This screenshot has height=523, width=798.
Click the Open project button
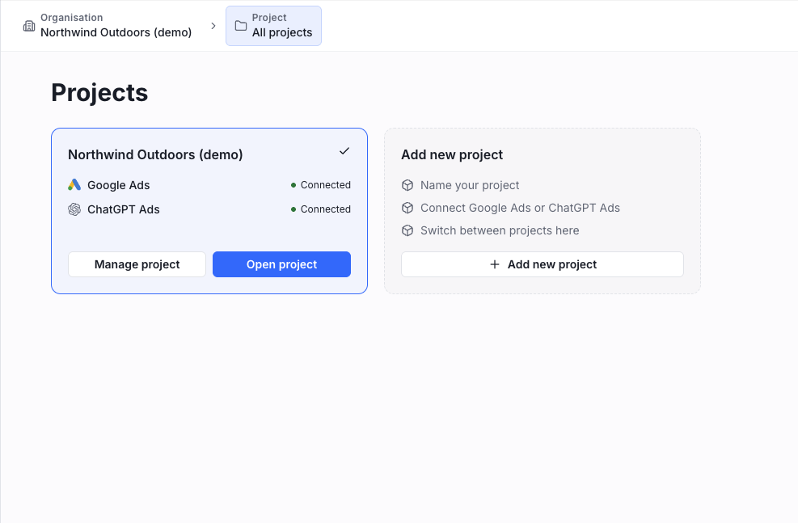pyautogui.click(x=281, y=264)
